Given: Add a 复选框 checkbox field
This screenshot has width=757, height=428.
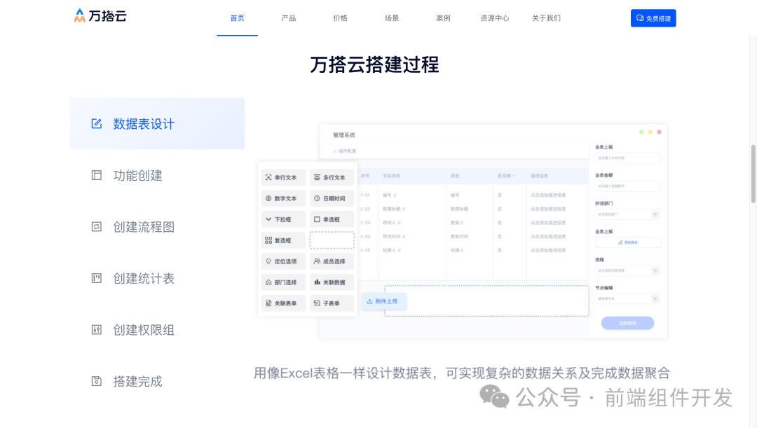Looking at the screenshot, I should [282, 240].
